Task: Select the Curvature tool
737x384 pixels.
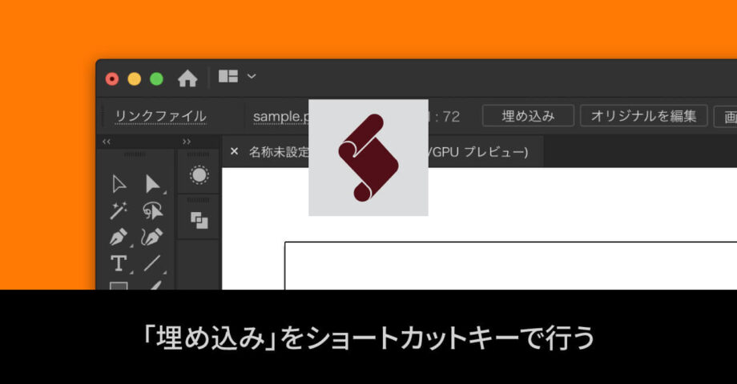Action: click(x=152, y=238)
